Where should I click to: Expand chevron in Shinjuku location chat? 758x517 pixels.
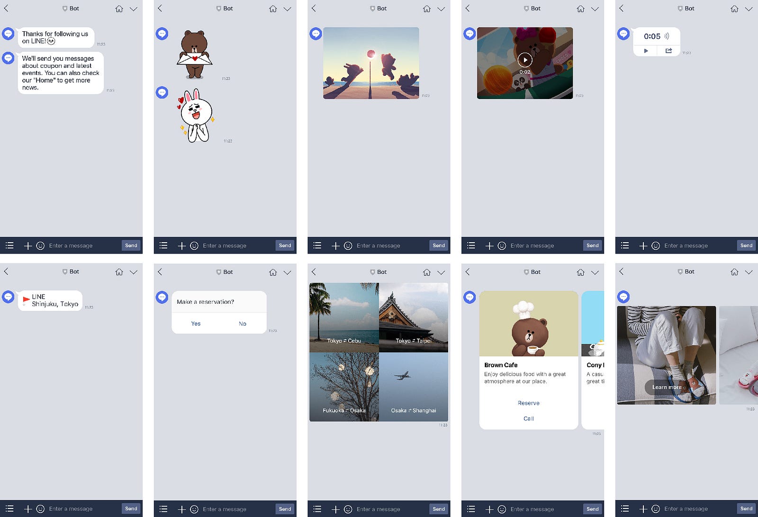[x=134, y=272]
